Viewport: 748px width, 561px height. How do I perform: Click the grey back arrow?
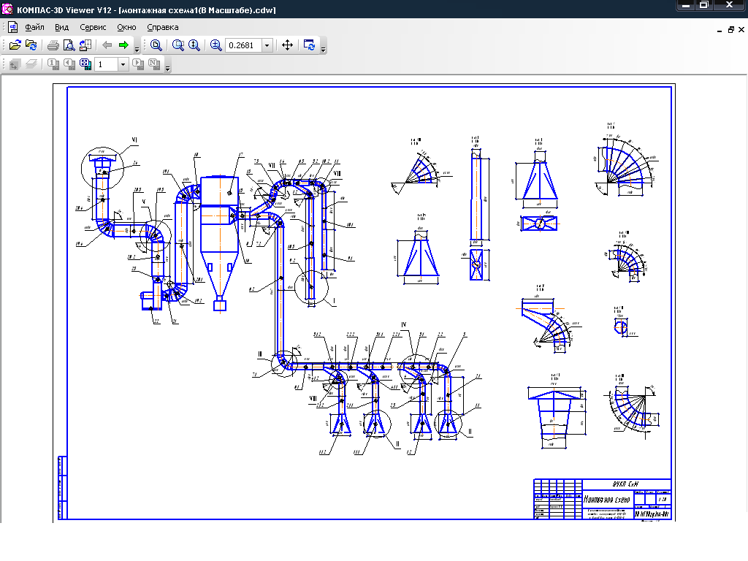107,45
